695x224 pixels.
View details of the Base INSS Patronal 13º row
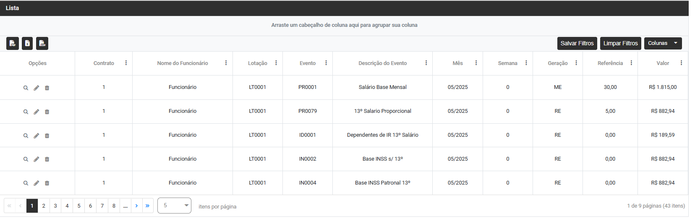(26, 183)
